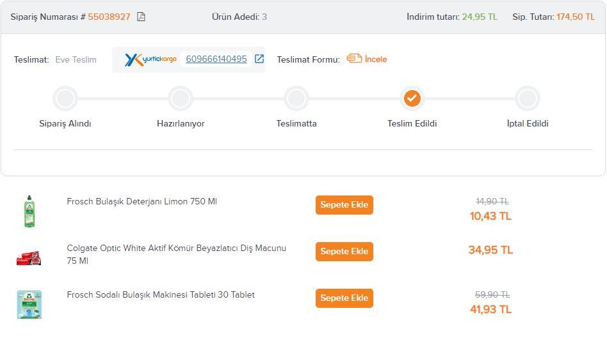The width and height of the screenshot is (607, 343).
Task: Click Frosch Sodalı Bulaşık Makinesi Tableti name
Action: (161, 294)
